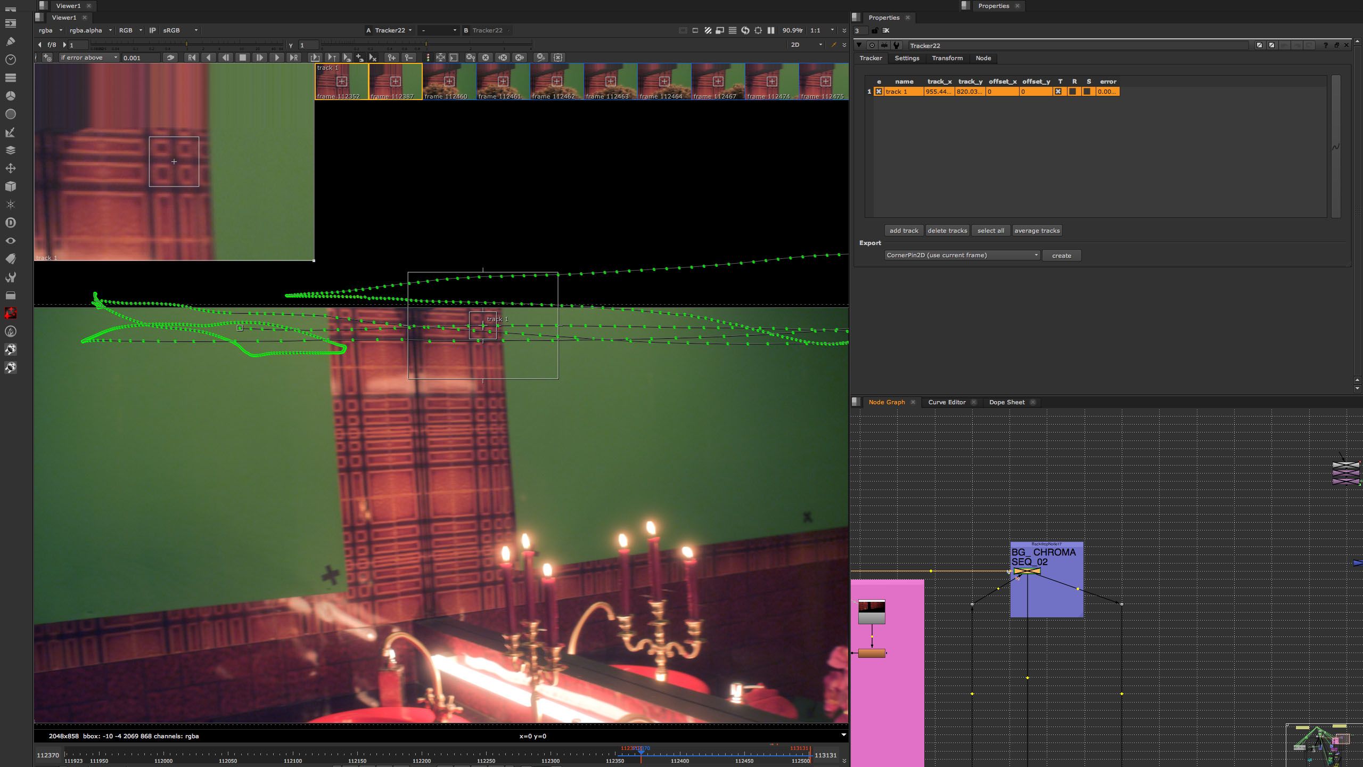This screenshot has width=1363, height=767.
Task: Collapse the Tracker22 properties disclosure triangle
Action: 859,45
